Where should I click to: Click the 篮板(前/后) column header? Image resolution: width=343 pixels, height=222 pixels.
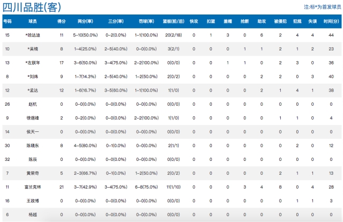[x=174, y=21]
